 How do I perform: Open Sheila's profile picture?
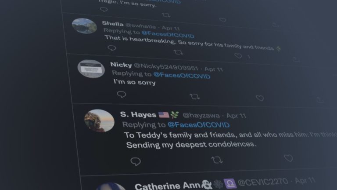[84, 26]
